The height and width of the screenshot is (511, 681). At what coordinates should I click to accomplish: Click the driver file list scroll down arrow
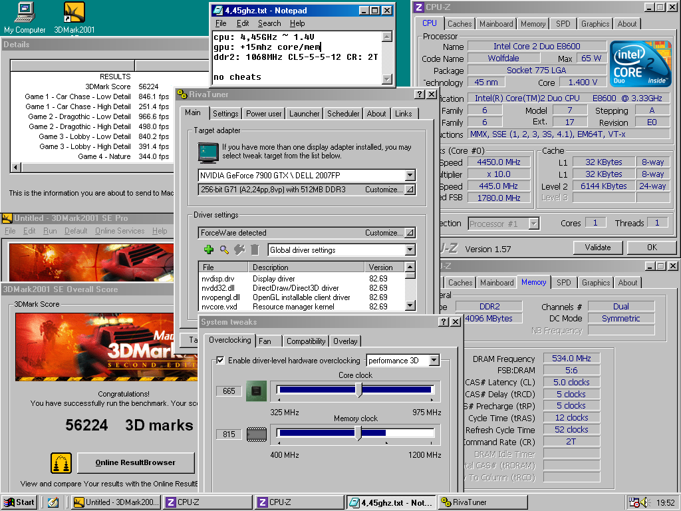(x=410, y=305)
